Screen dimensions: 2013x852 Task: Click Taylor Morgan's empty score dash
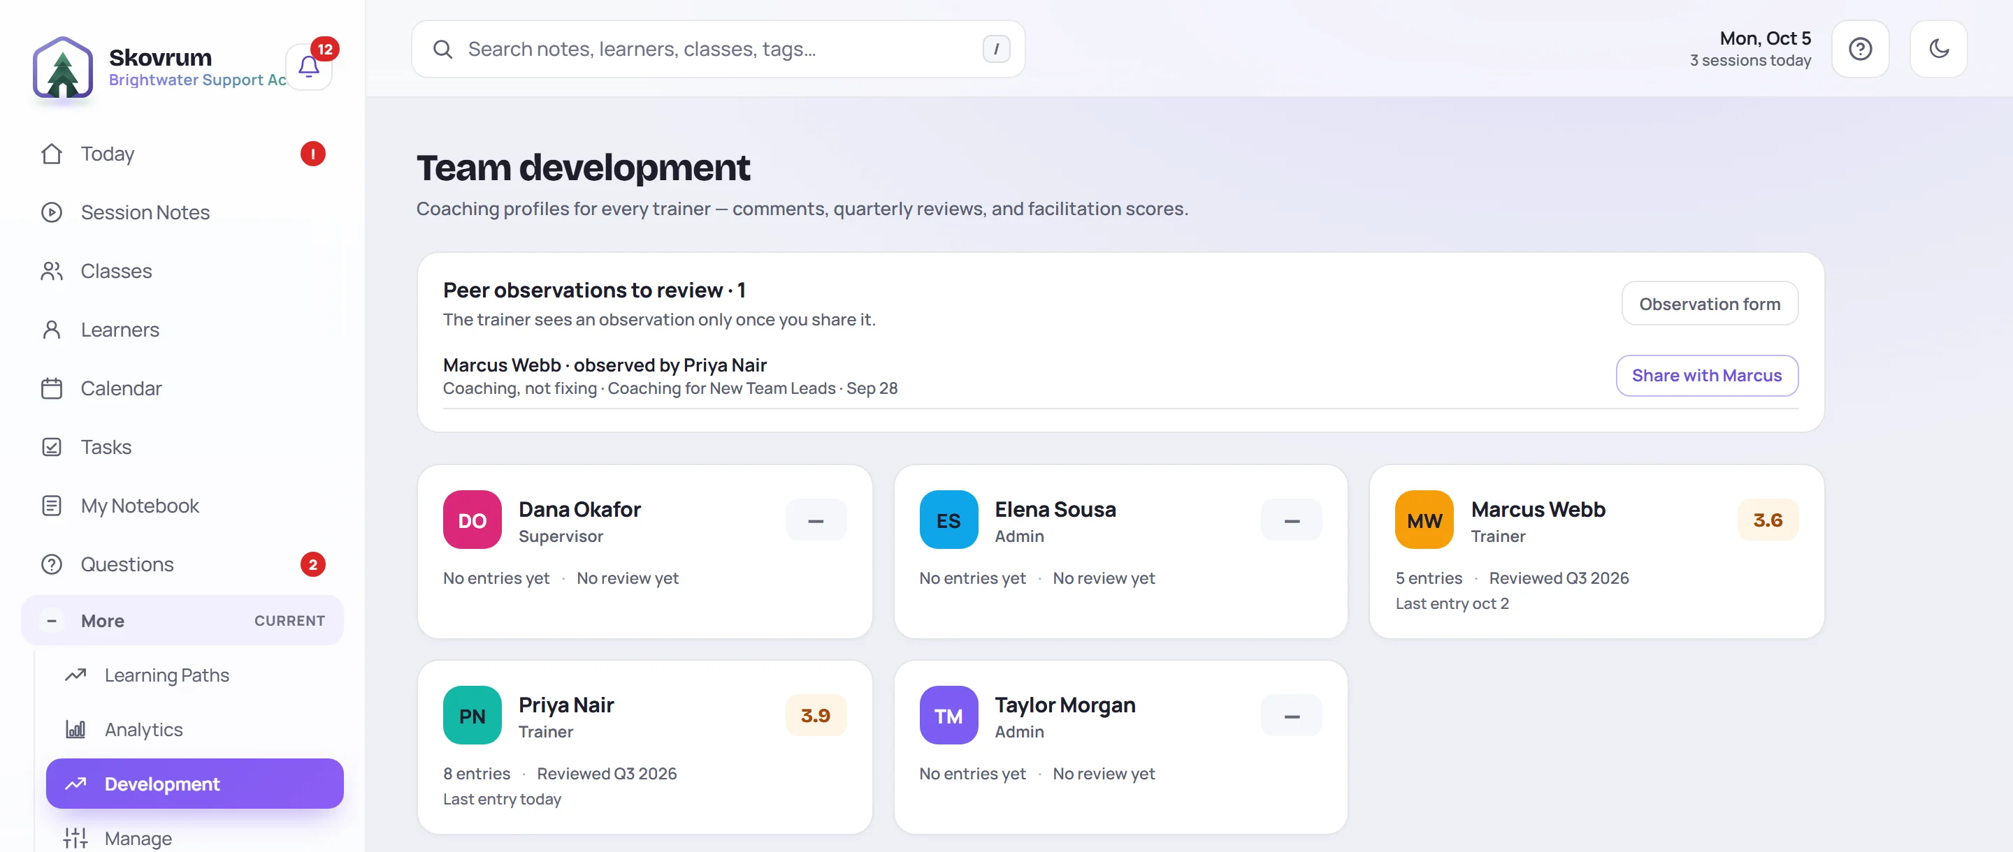point(1291,715)
